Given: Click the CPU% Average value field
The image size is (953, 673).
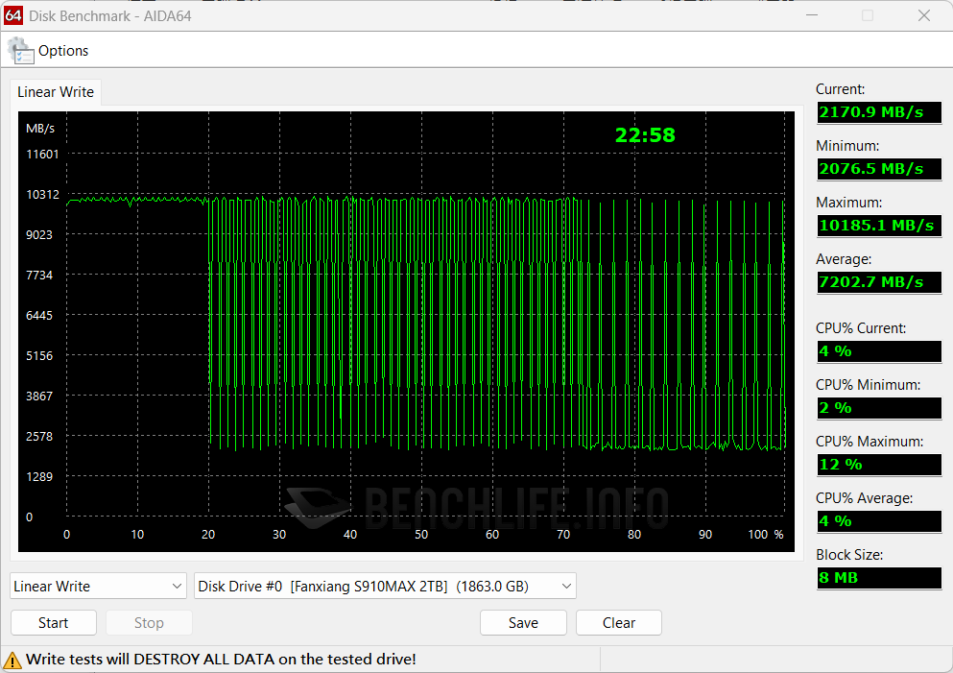Looking at the screenshot, I should pos(879,521).
